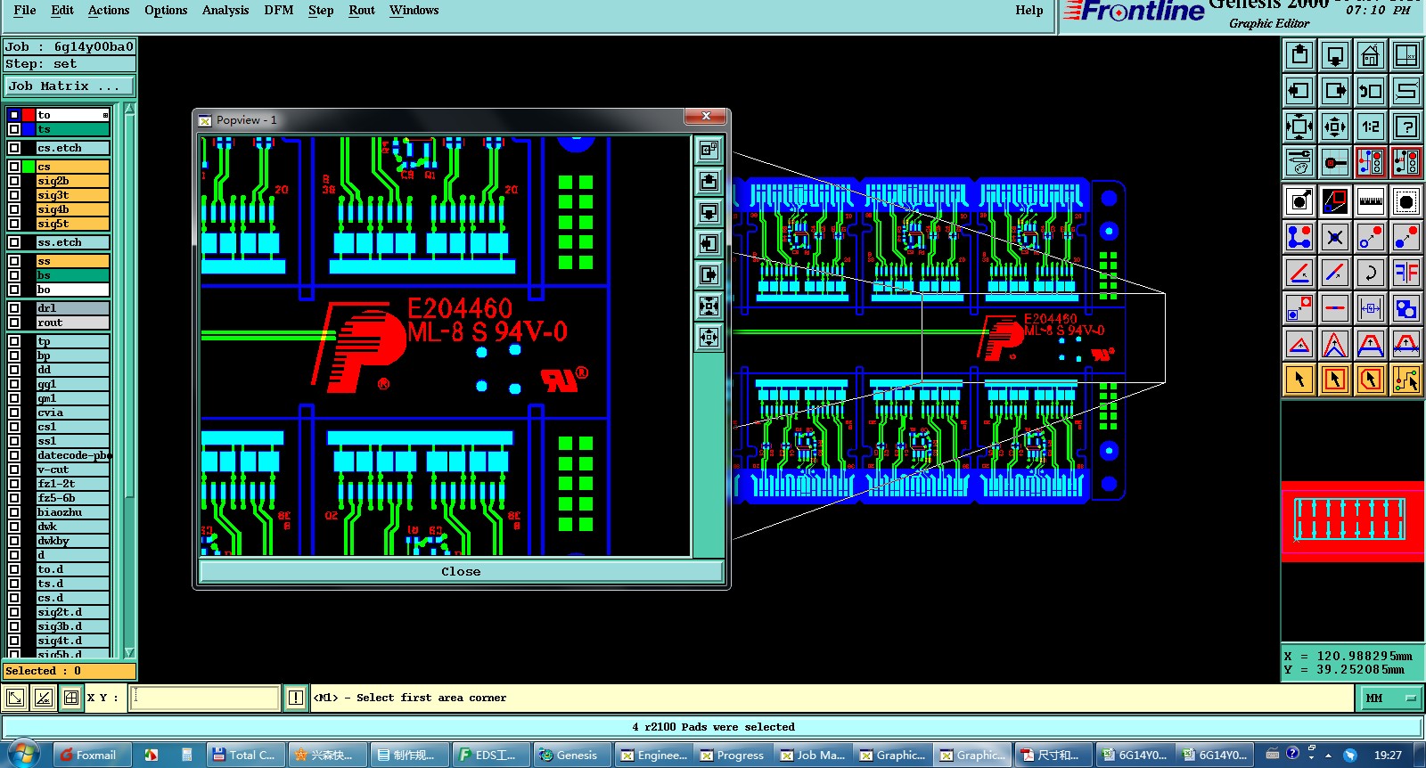This screenshot has height=768, width=1426.
Task: Click the green color swatch of layer cs
Action: [x=29, y=167]
